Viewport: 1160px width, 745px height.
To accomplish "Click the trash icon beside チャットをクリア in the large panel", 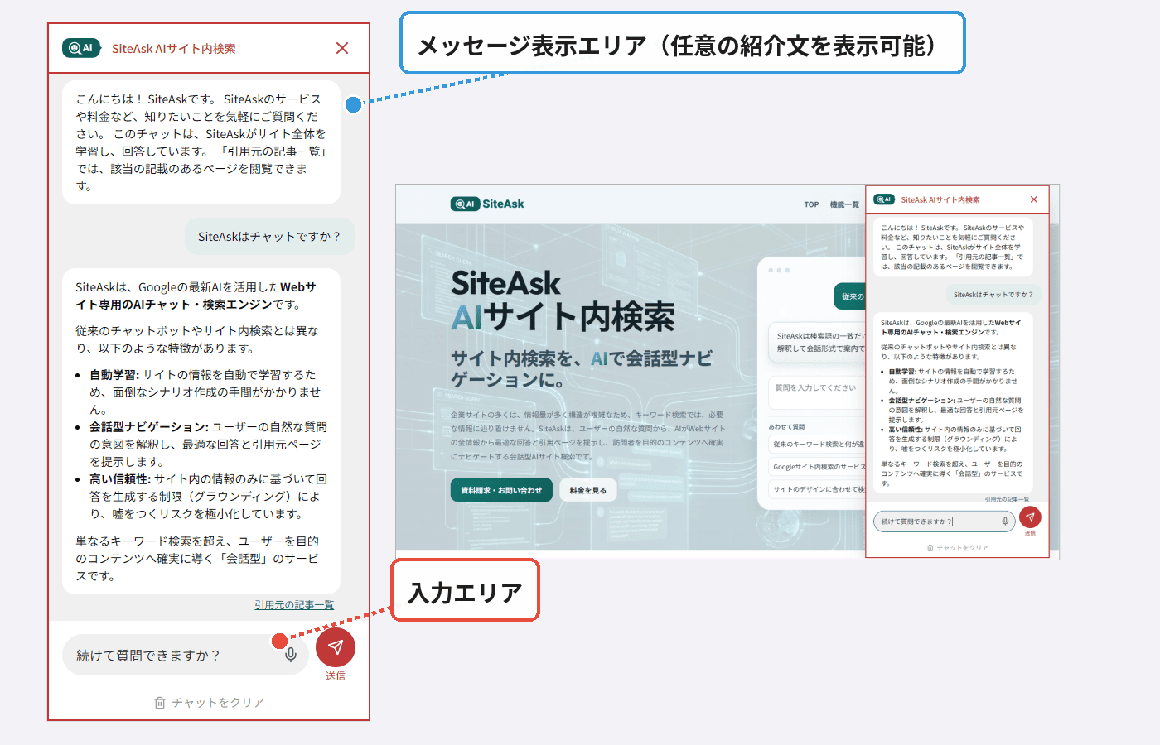I will click(160, 702).
